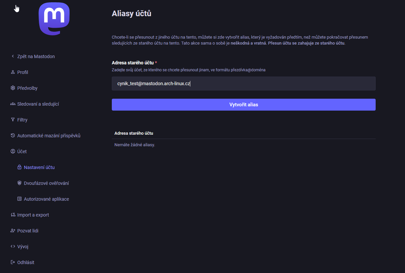
Task: Click the Sledovaní a sledující people icon
Action: point(13,104)
